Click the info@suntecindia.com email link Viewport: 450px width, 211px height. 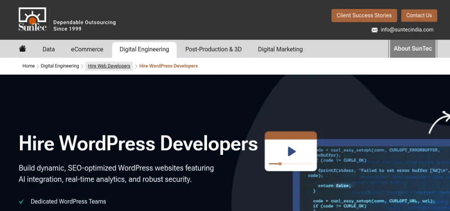click(407, 30)
